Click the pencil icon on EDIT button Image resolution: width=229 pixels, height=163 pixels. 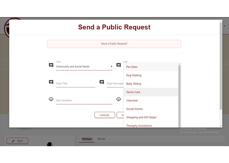[13, 141]
